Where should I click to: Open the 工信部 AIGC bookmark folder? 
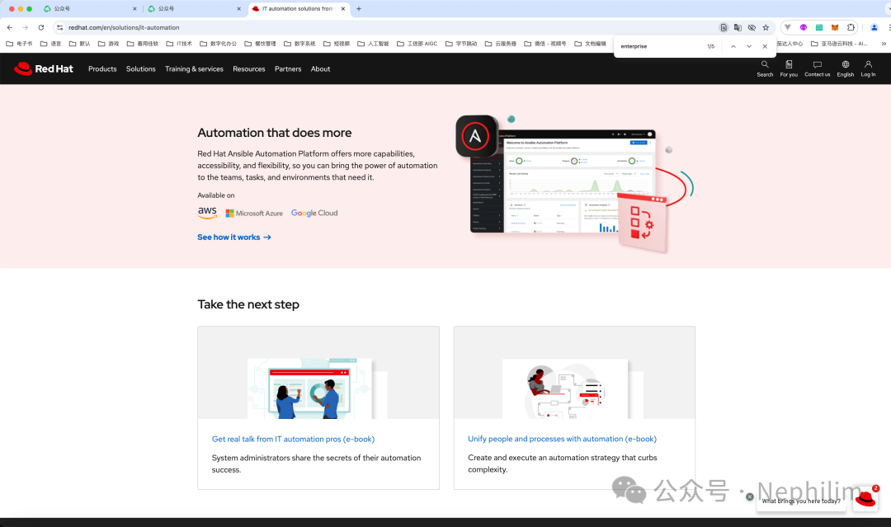[417, 44]
